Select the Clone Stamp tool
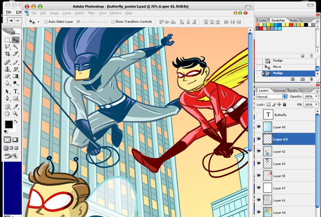The image size is (321, 217). click(7, 69)
